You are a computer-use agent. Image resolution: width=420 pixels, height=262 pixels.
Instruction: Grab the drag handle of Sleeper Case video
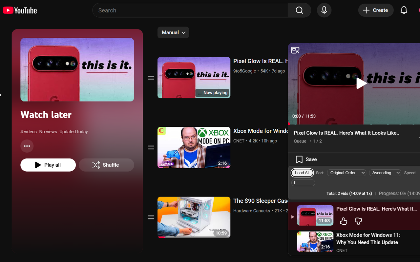pos(151,217)
